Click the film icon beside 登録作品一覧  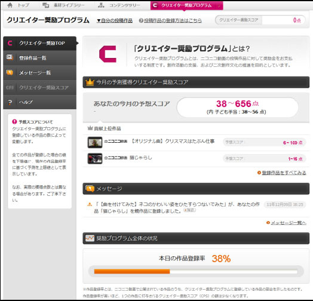tap(10, 57)
